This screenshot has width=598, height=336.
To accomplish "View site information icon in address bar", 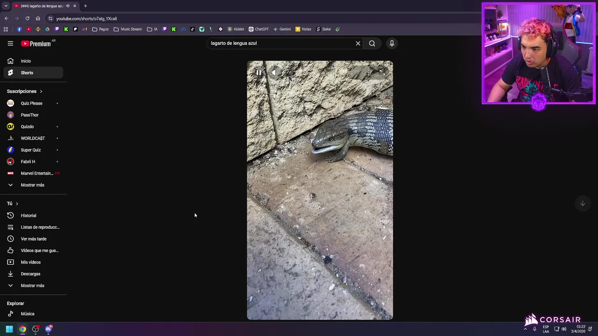I will coord(50,19).
